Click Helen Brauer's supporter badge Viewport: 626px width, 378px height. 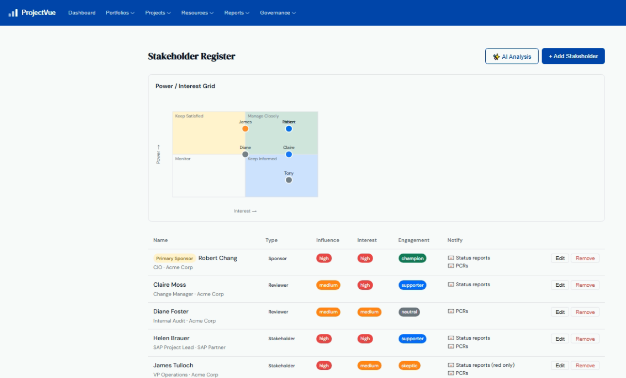pyautogui.click(x=412, y=339)
